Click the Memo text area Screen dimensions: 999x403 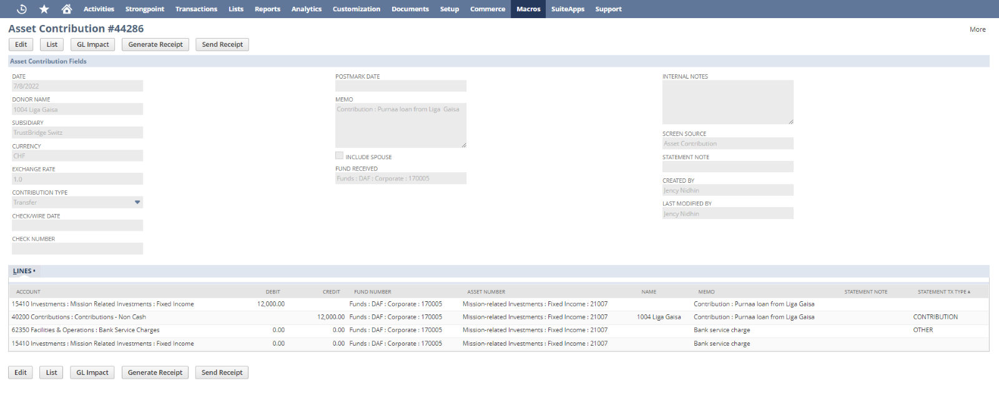click(x=400, y=125)
